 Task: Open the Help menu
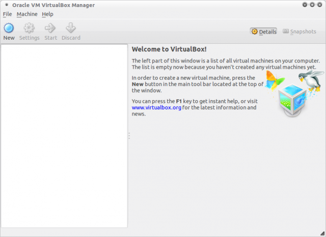47,14
